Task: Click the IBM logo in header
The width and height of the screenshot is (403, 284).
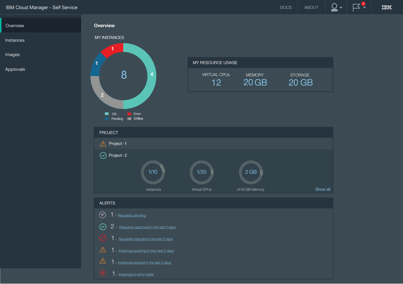Action: click(386, 7)
